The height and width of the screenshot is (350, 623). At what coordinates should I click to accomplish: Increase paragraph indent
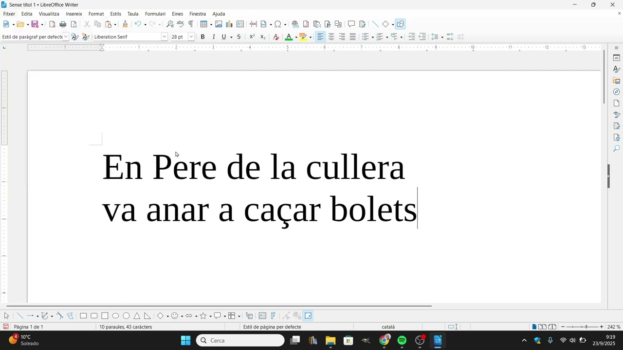(x=412, y=37)
